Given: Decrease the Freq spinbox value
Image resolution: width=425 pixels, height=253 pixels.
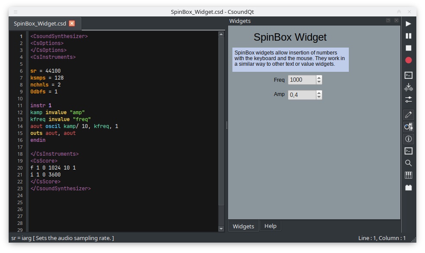Looking at the screenshot, I should (x=319, y=82).
